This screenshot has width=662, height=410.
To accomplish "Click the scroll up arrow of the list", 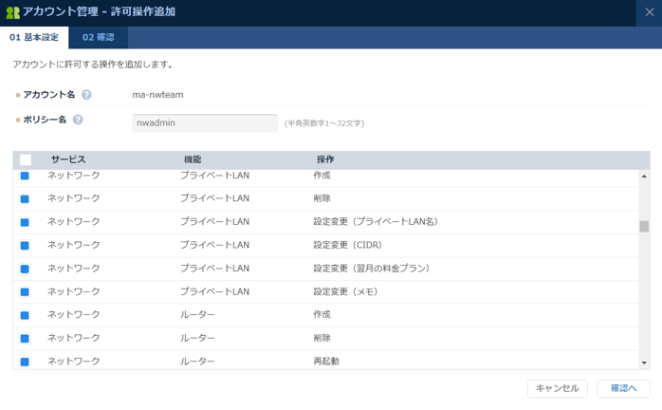I will 644,177.
